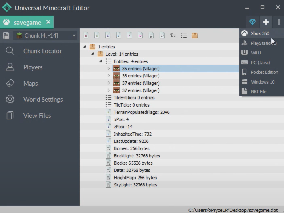Click the plus new tab button
The width and height of the screenshot is (284, 213).
266,22
